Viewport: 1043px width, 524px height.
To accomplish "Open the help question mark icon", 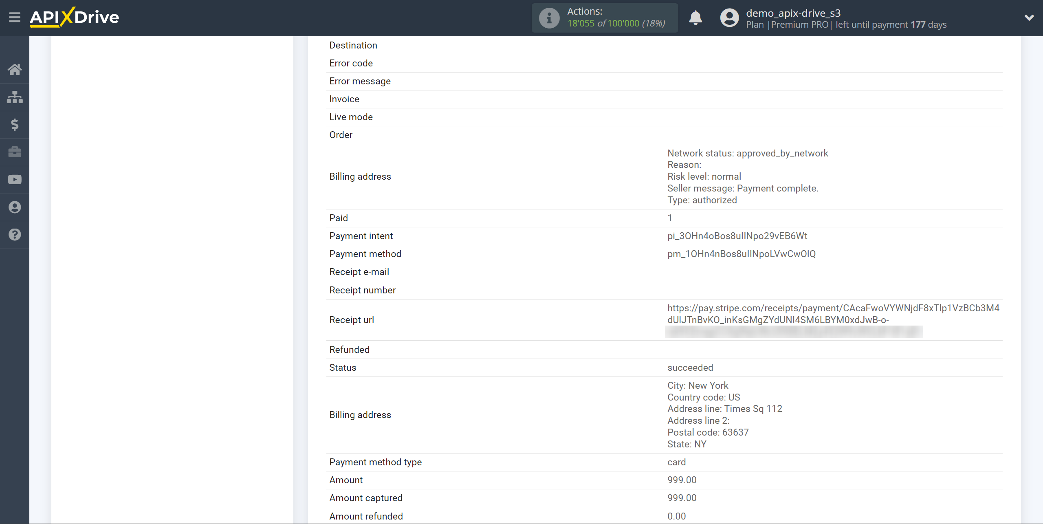I will point(15,235).
